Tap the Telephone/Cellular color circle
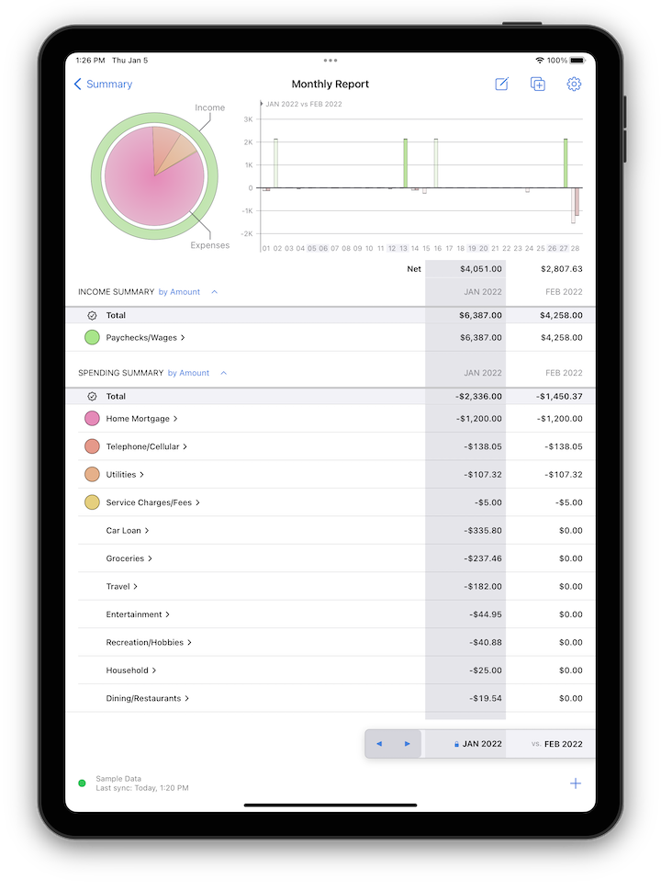 [x=92, y=446]
